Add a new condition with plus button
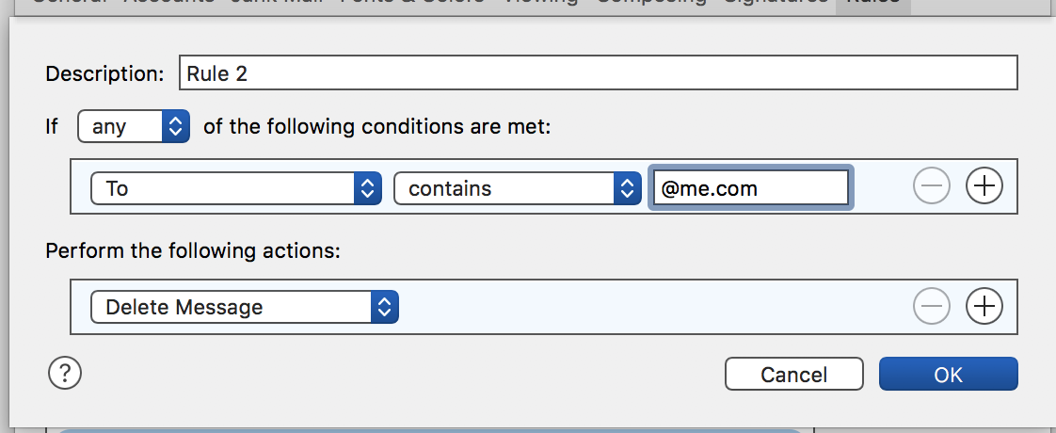 (x=984, y=187)
